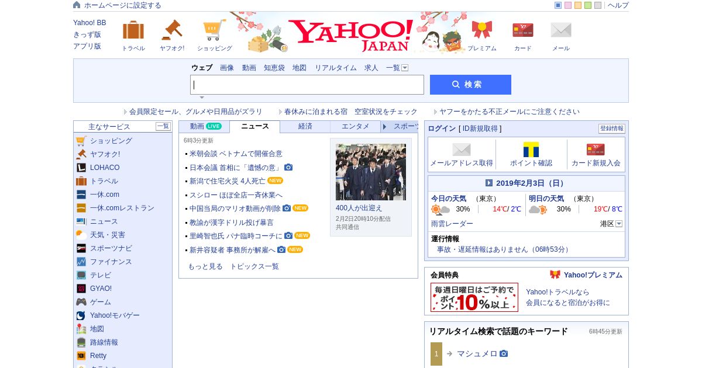The height and width of the screenshot is (368, 702).
Task: Select the blue theme color swatch
Action: 558,5
